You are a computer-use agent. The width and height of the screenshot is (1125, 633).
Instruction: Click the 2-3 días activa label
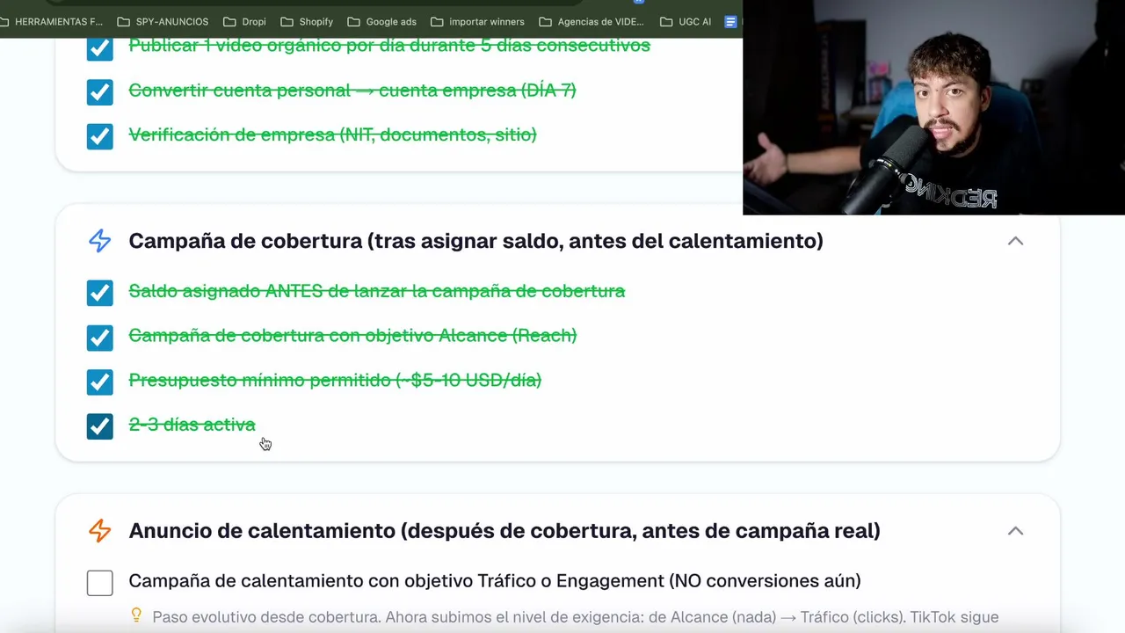[x=192, y=425]
